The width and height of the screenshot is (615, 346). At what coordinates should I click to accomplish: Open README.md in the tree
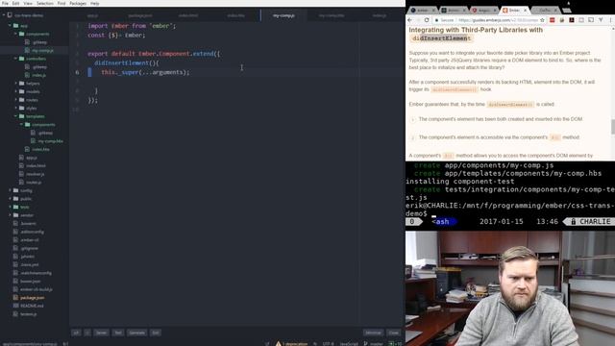click(x=32, y=306)
